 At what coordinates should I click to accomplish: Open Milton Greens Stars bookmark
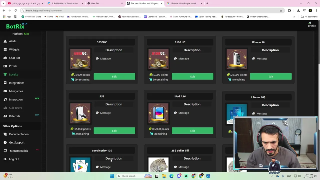(x=258, y=17)
